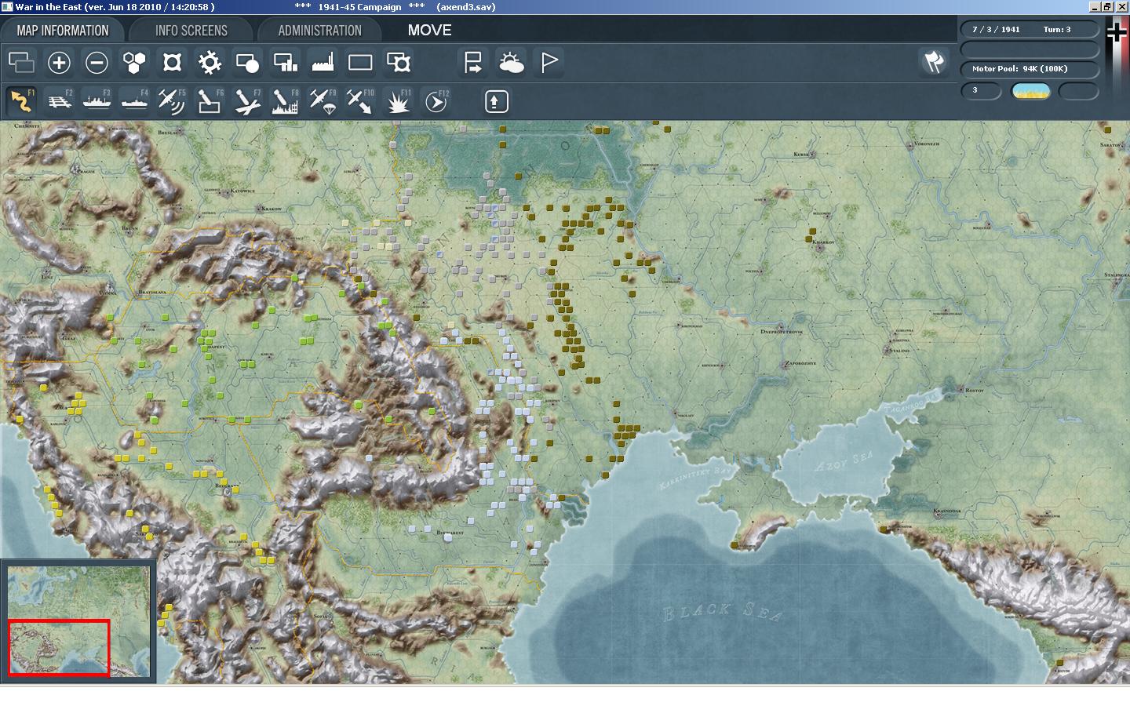Zoom out with the minus icon
The height and width of the screenshot is (706, 1130).
coord(97,62)
